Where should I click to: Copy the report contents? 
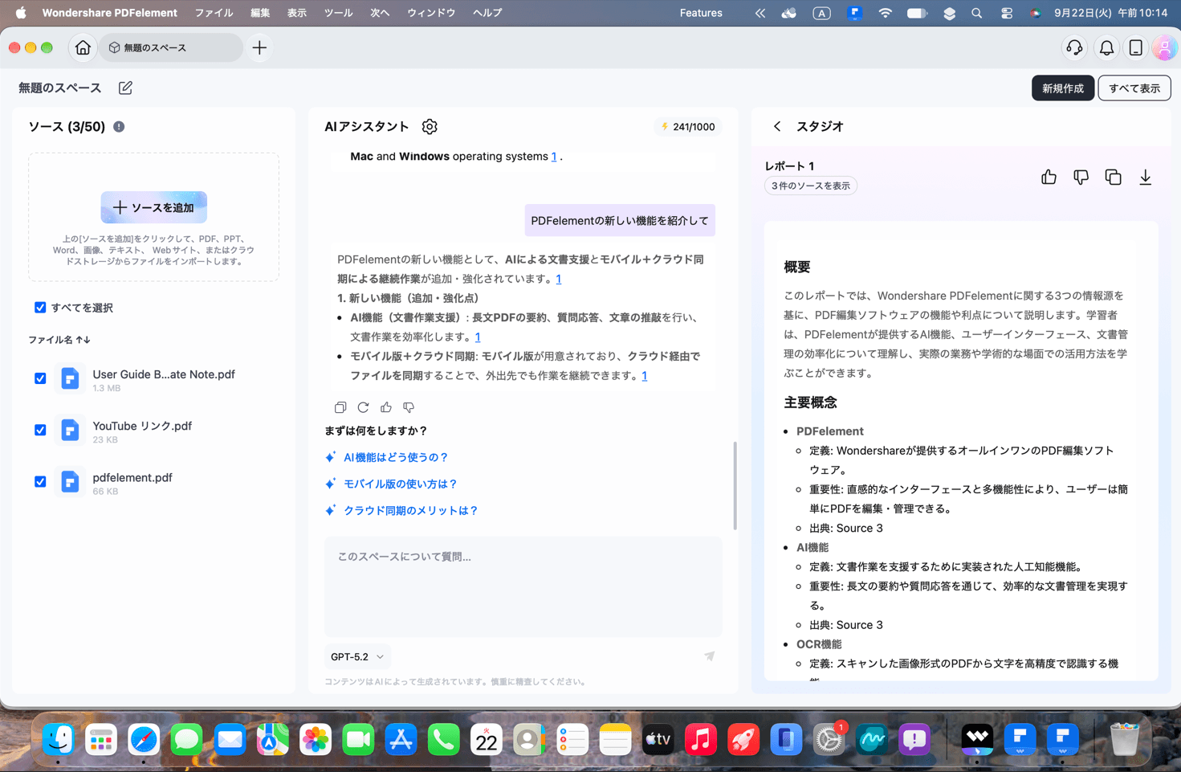coord(1113,177)
